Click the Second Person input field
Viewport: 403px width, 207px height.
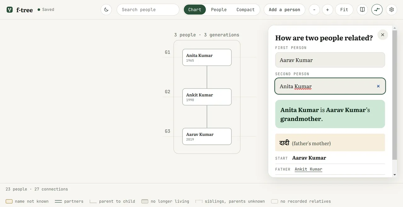(330, 86)
